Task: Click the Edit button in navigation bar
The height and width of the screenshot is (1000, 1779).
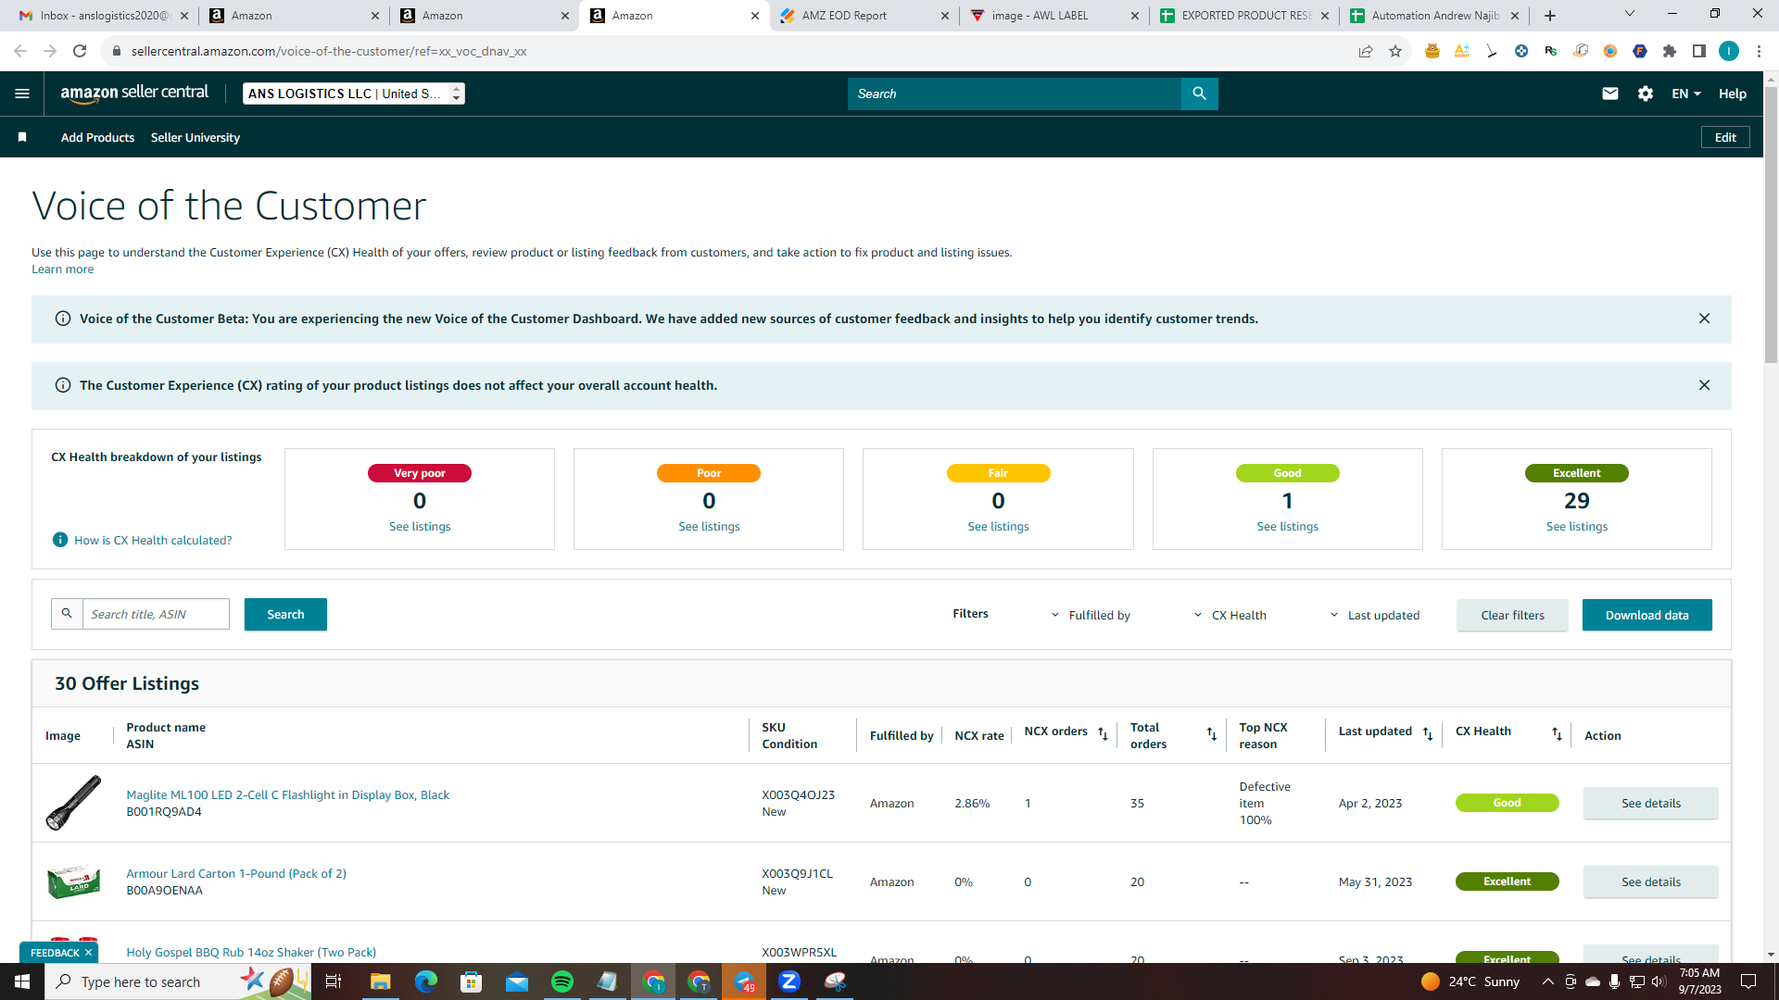Action: point(1725,137)
